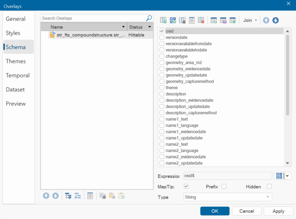Click move overlay up arrow below overlay list
The width and height of the screenshot is (296, 219).
[x=46, y=196]
